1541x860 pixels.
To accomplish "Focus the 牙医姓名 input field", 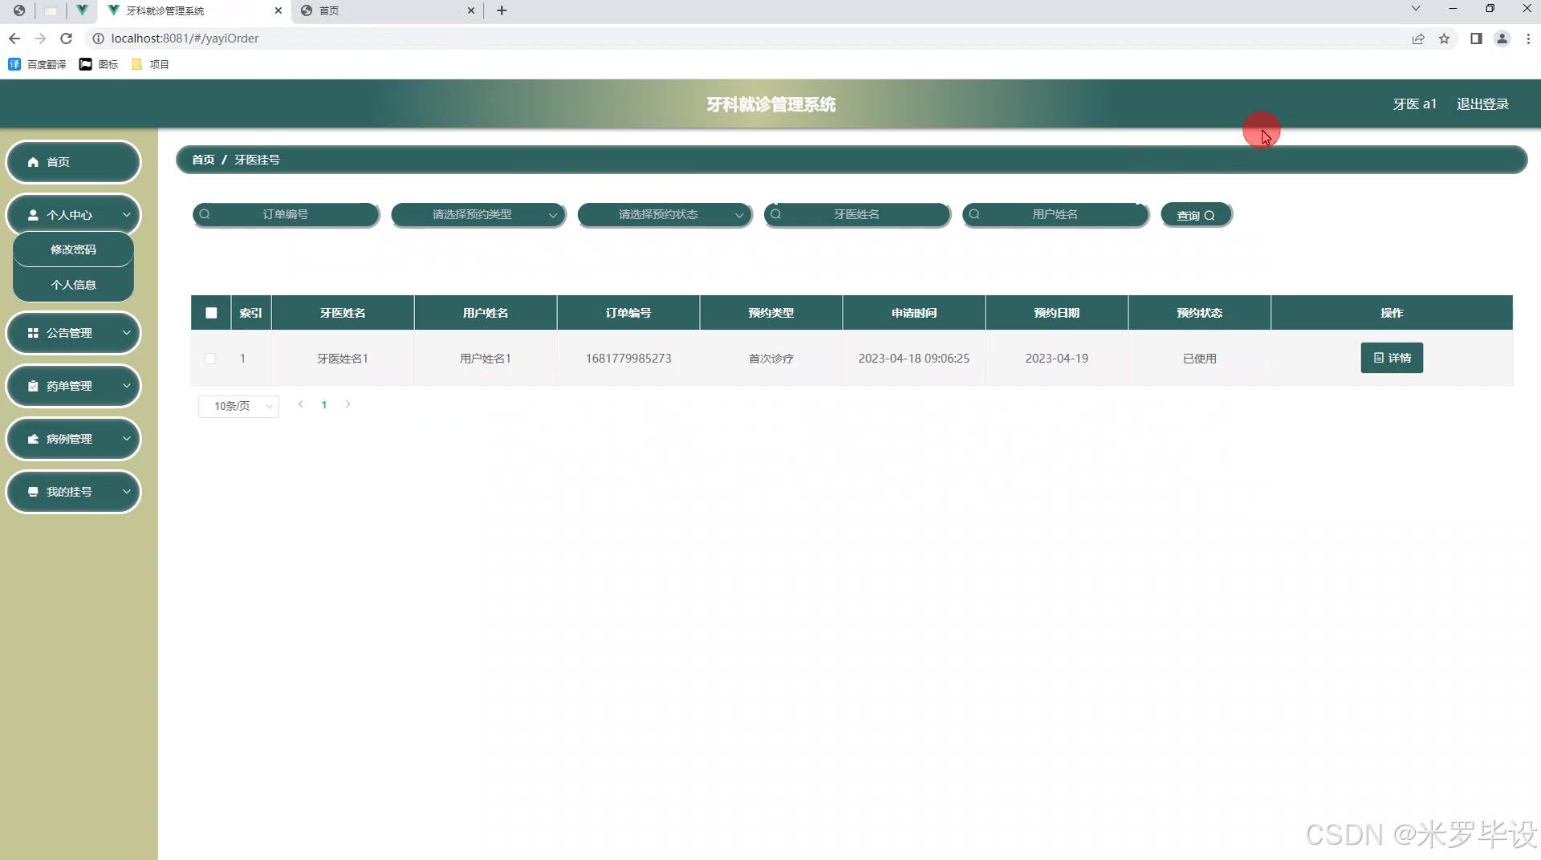I will point(857,214).
